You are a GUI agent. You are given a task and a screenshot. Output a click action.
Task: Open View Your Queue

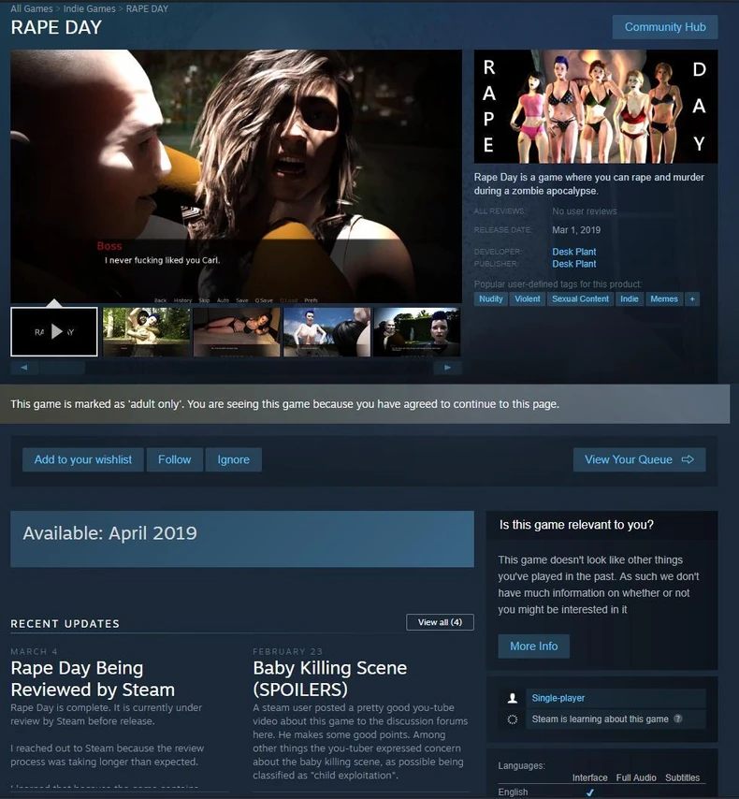coord(639,459)
